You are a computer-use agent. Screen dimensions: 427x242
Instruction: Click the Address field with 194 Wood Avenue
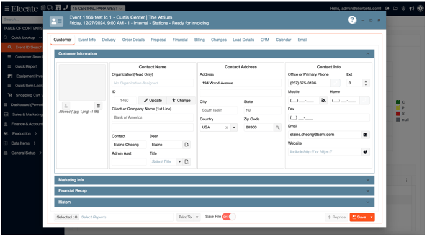pos(240,83)
